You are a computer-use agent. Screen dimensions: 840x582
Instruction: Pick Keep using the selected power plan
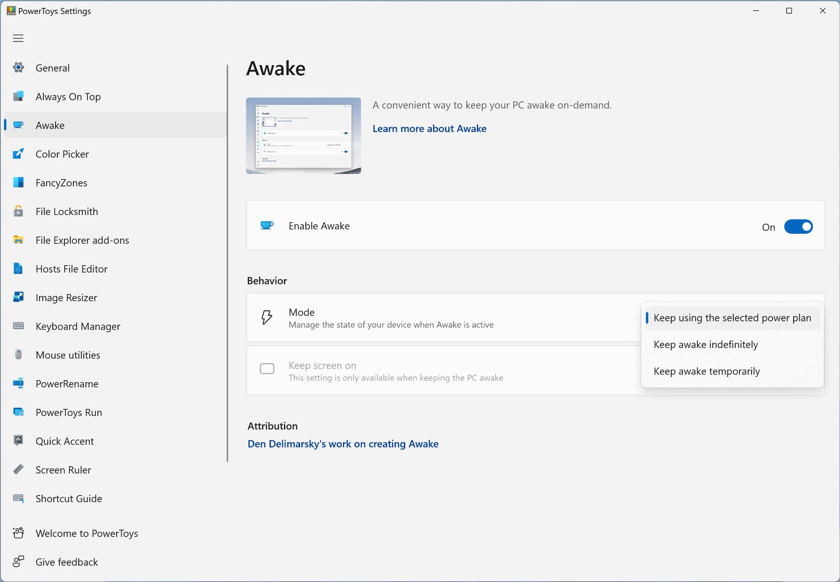pyautogui.click(x=732, y=318)
